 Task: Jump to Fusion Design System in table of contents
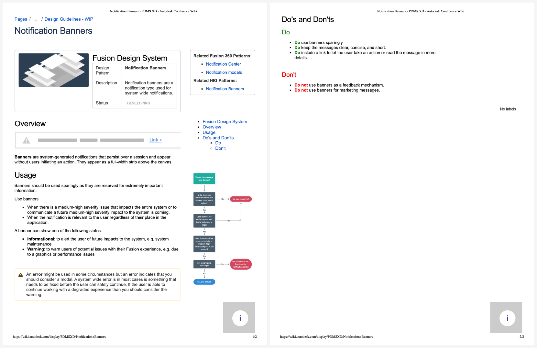tap(225, 121)
